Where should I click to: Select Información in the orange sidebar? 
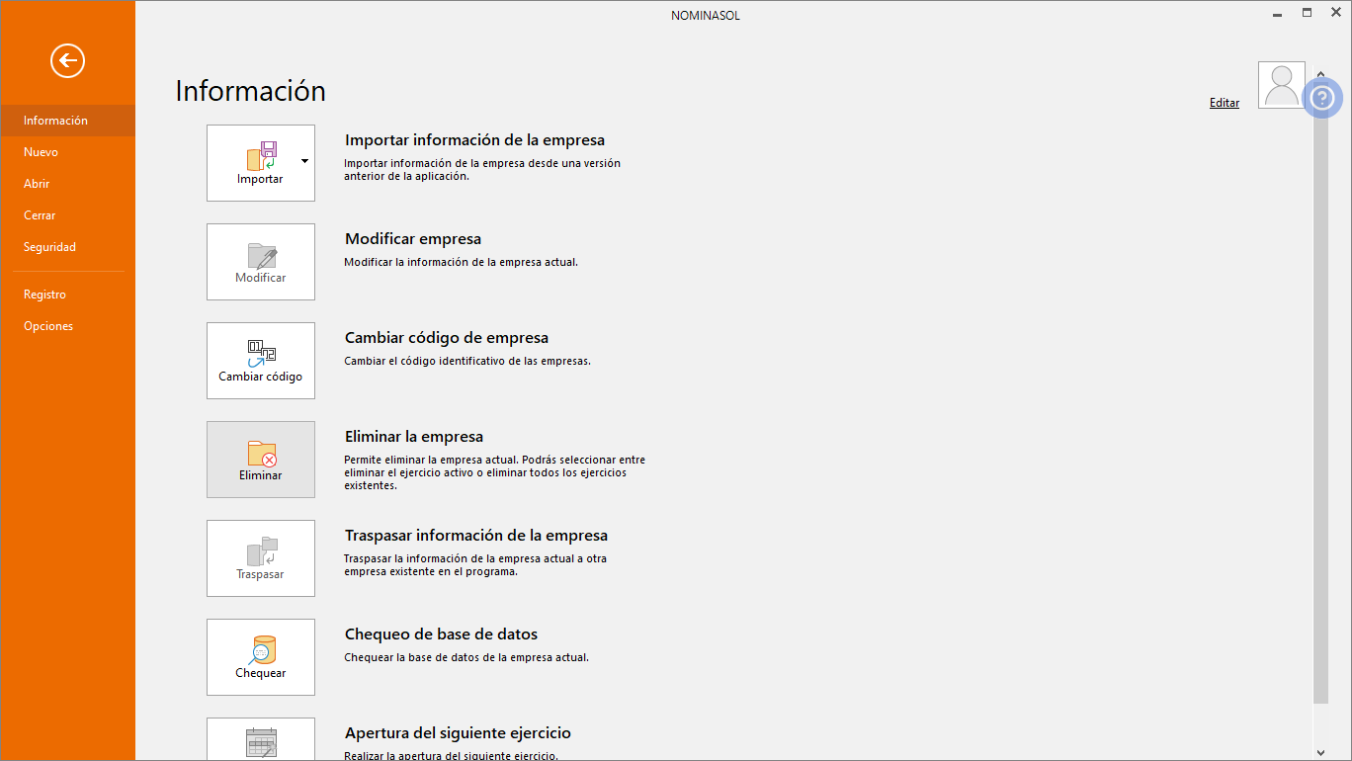point(67,121)
